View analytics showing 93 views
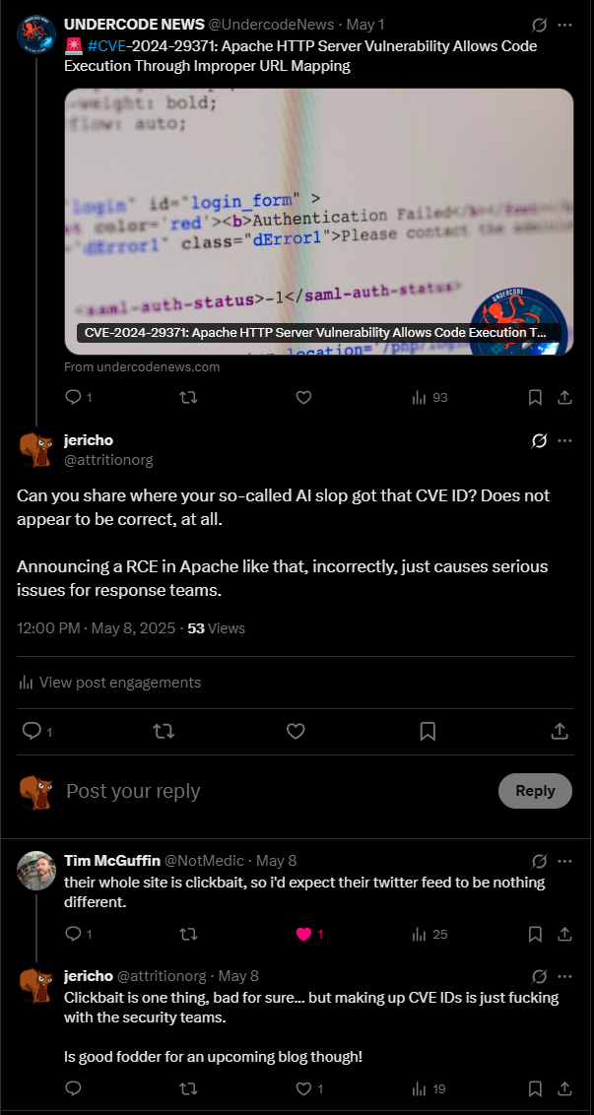Viewport: 594px width, 1115px height. point(429,397)
